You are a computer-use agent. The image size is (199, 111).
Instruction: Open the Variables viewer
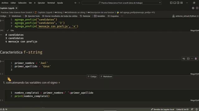click(99, 16)
